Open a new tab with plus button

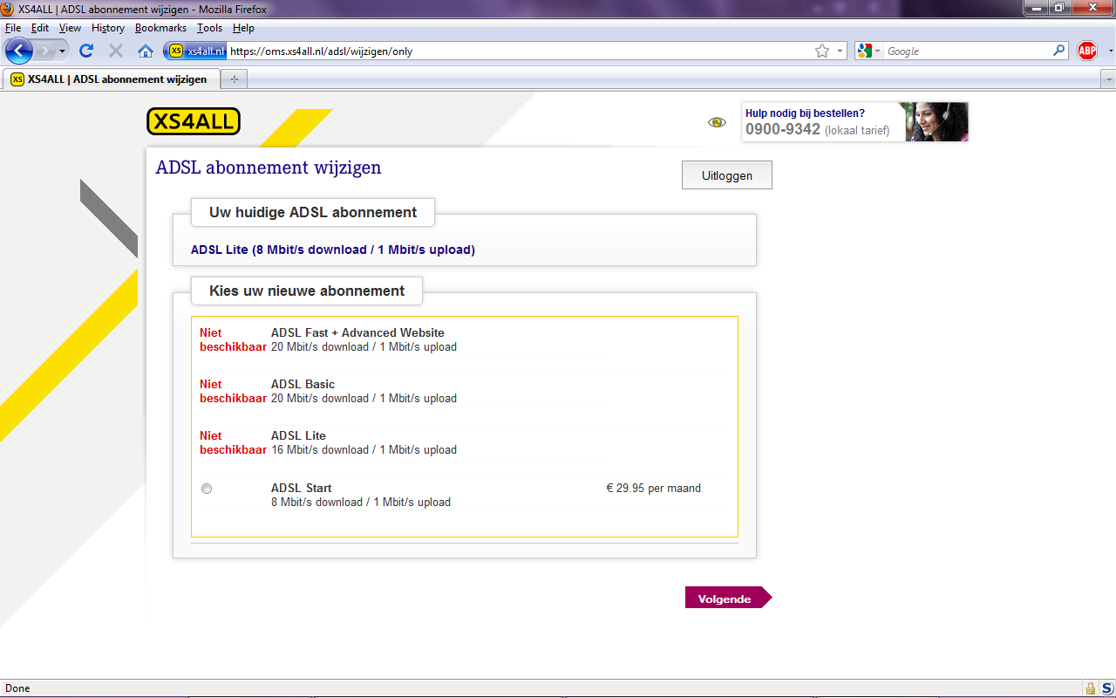tap(234, 79)
